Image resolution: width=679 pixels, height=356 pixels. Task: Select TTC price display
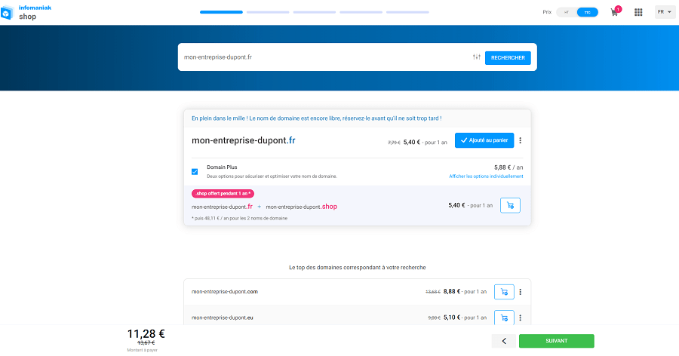point(586,12)
